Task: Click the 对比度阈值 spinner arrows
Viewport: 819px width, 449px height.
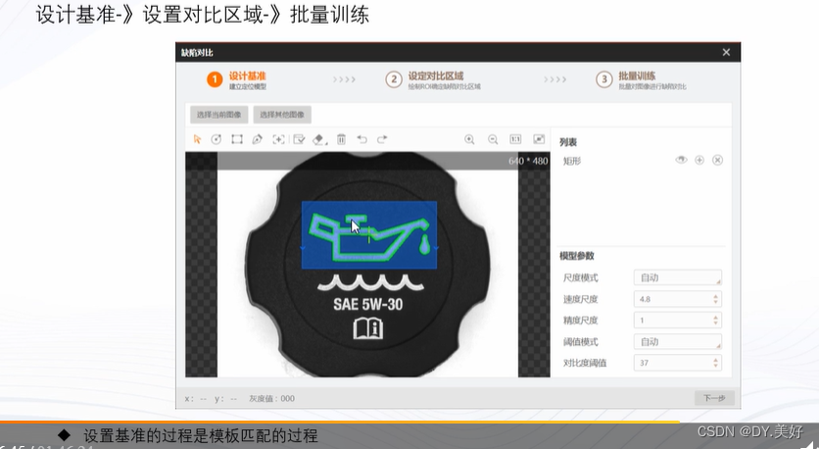Action: pos(716,363)
